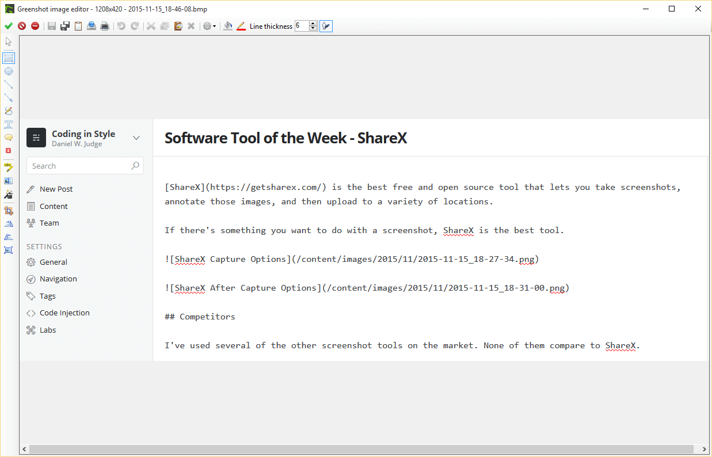
Task: Click the red circle-slash cancel icon
Action: 22,26
